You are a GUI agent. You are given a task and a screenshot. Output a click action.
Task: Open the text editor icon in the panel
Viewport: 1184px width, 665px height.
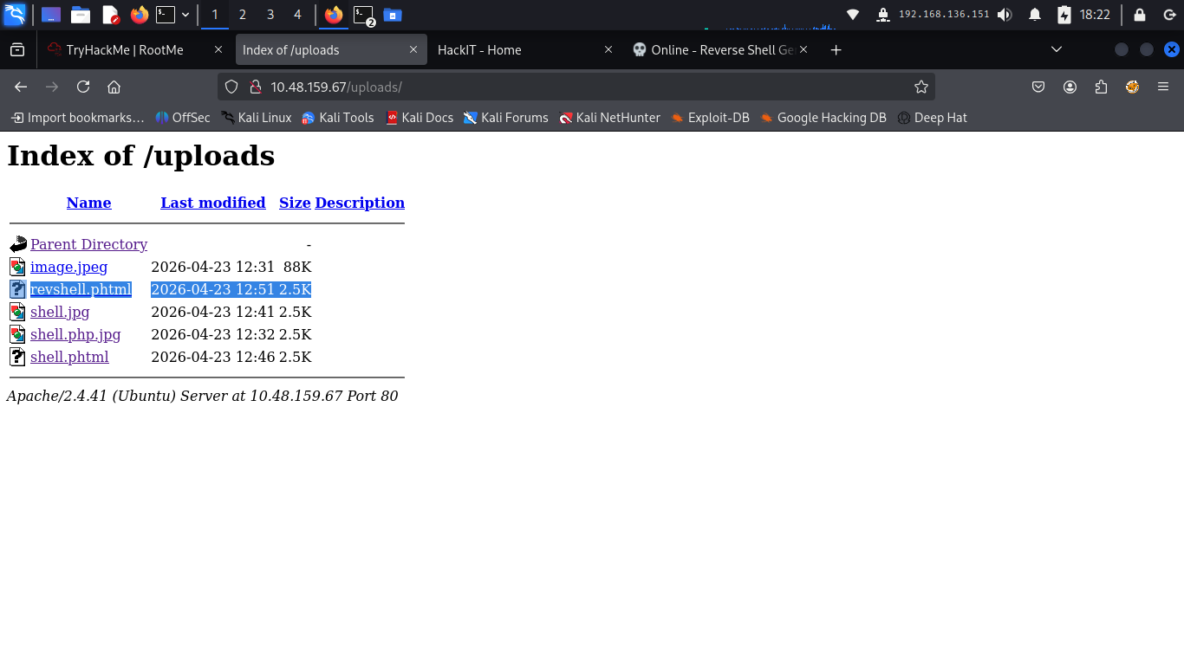[x=110, y=15]
